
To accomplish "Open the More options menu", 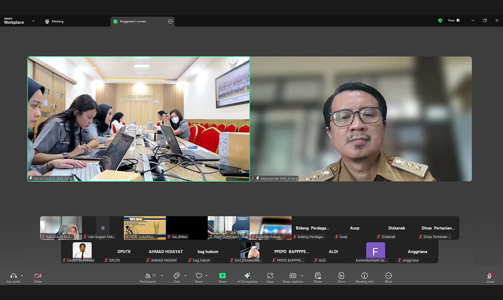I will (x=389, y=277).
